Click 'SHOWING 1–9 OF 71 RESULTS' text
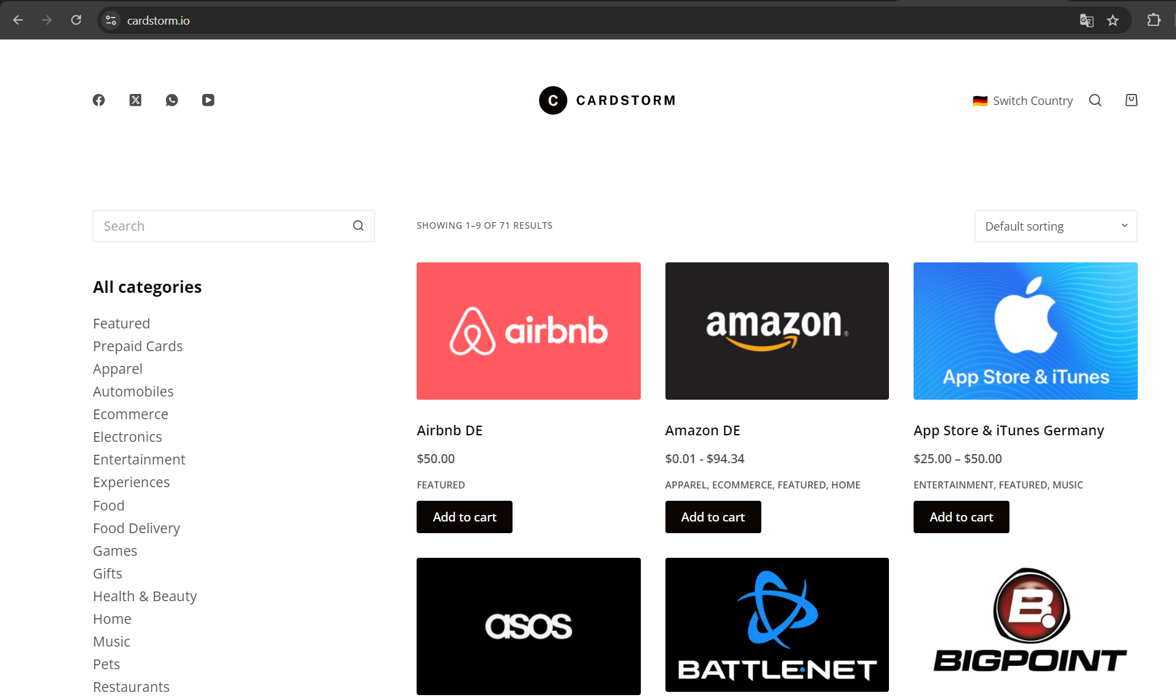This screenshot has width=1176, height=699. (x=484, y=225)
